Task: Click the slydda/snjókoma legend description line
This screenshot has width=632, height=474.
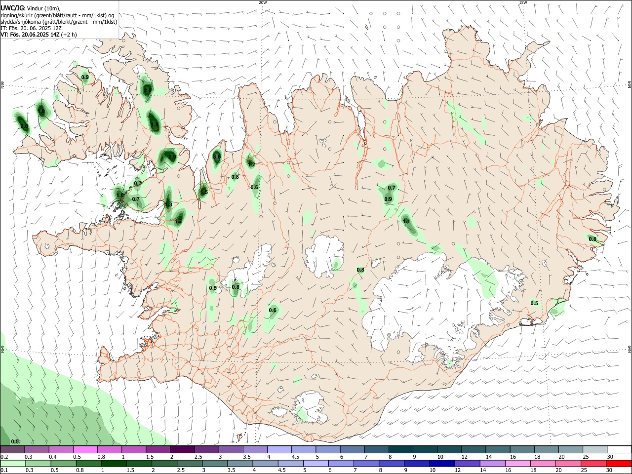Action: click(59, 22)
